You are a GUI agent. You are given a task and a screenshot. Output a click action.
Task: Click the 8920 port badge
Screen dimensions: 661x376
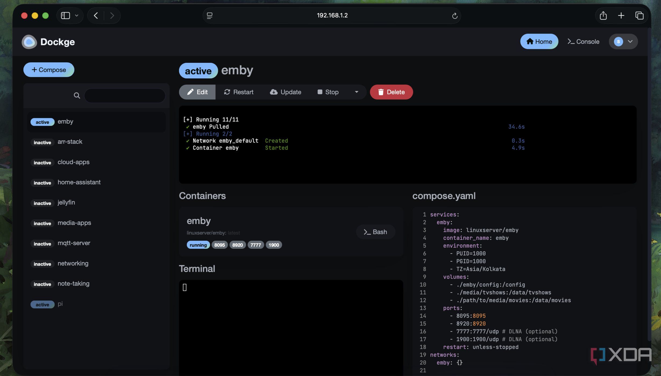coord(238,245)
